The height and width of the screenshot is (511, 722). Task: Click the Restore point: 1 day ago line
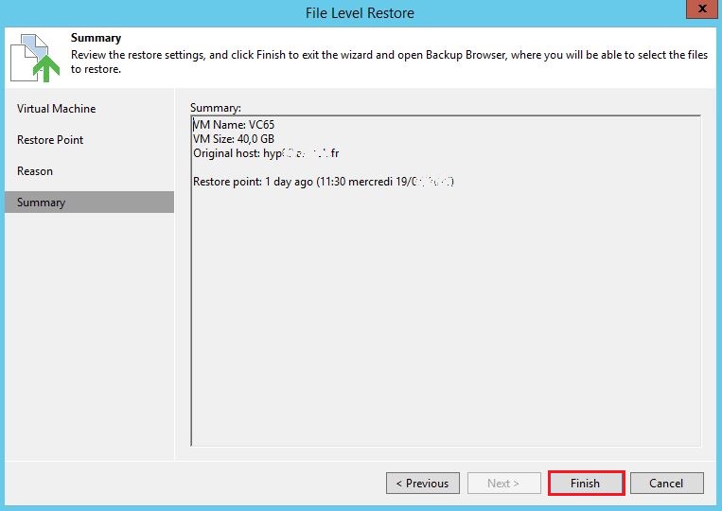324,182
